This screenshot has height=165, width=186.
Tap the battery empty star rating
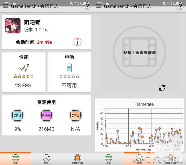(69, 76)
